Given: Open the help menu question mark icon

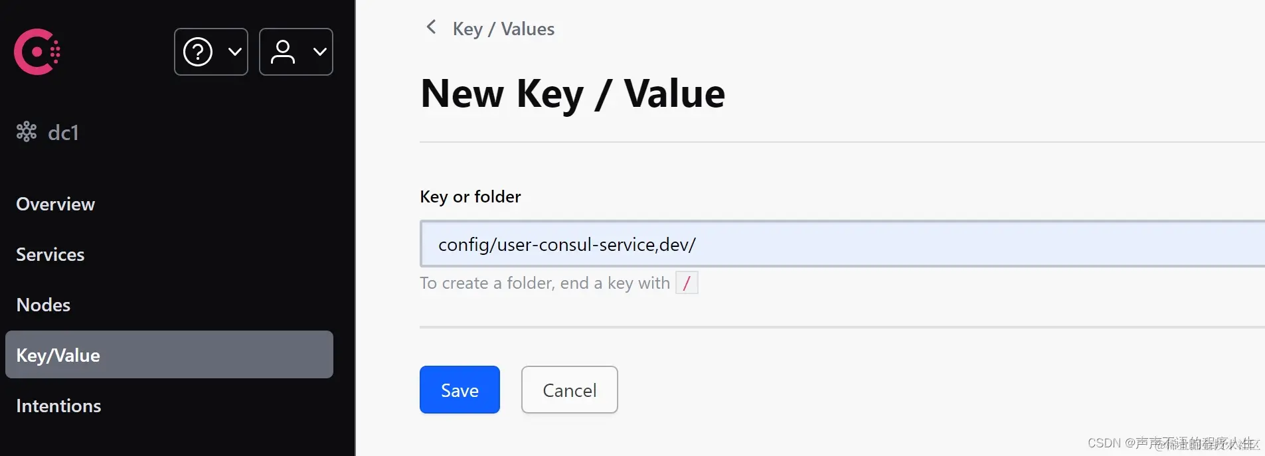Looking at the screenshot, I should pos(198,51).
